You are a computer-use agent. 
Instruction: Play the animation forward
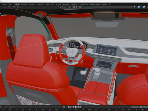[76, 107]
